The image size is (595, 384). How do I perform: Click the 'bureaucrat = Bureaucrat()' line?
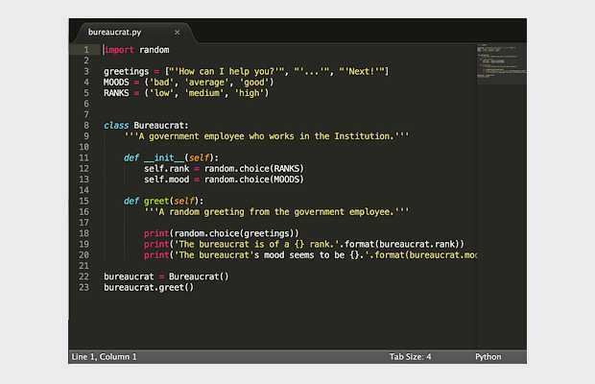click(x=166, y=276)
